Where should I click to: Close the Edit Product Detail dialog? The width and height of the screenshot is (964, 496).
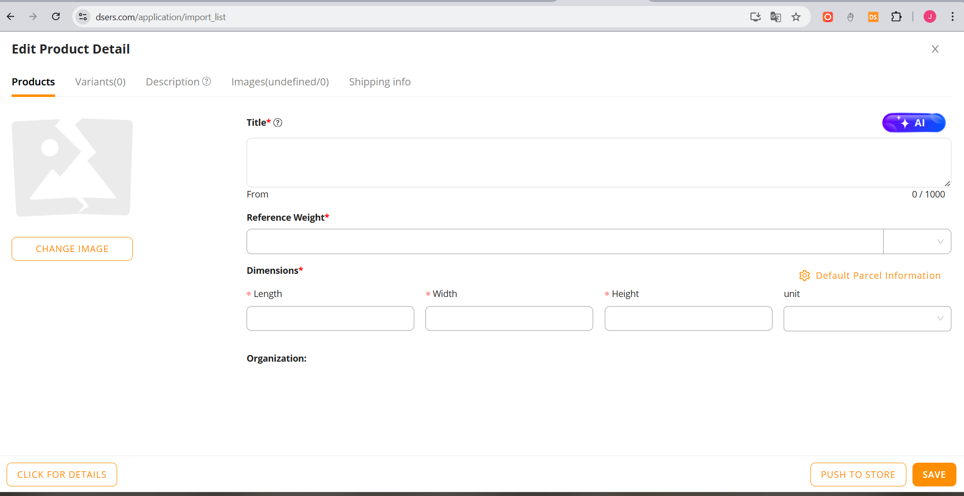click(x=935, y=49)
